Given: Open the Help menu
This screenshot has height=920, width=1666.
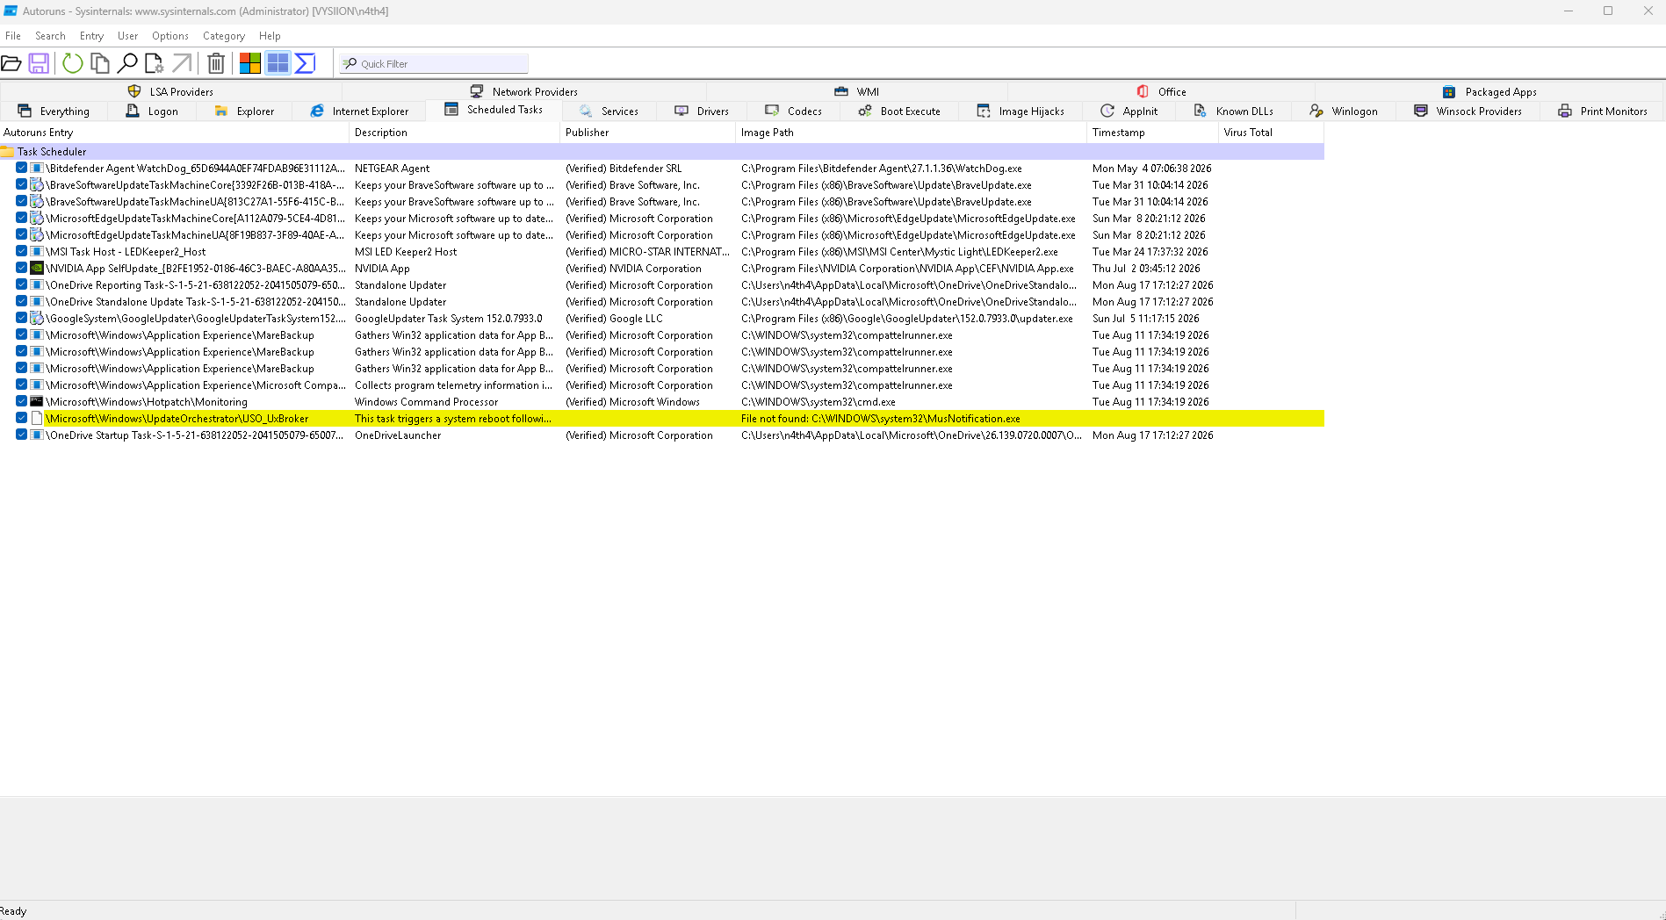Looking at the screenshot, I should 270,36.
